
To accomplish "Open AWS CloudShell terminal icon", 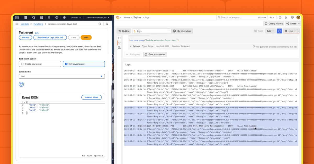I will [41, 17].
